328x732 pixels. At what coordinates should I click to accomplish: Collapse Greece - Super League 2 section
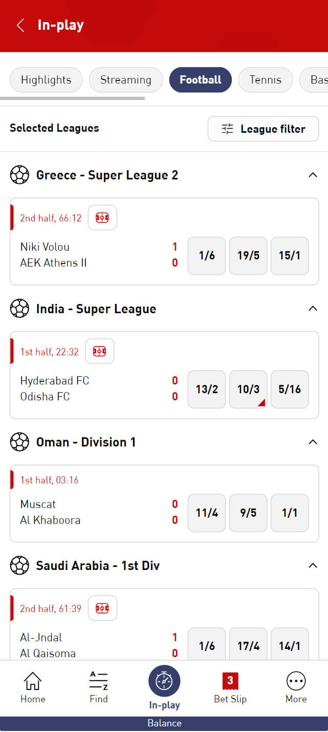point(313,175)
